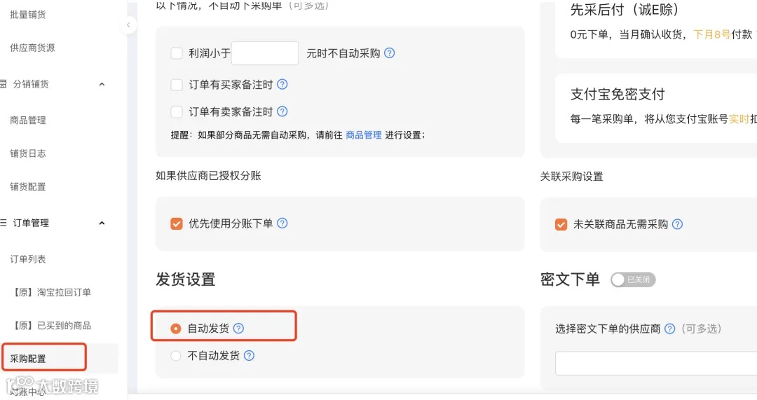Open 采购配置 sidebar item
757x400 pixels.
(x=28, y=359)
